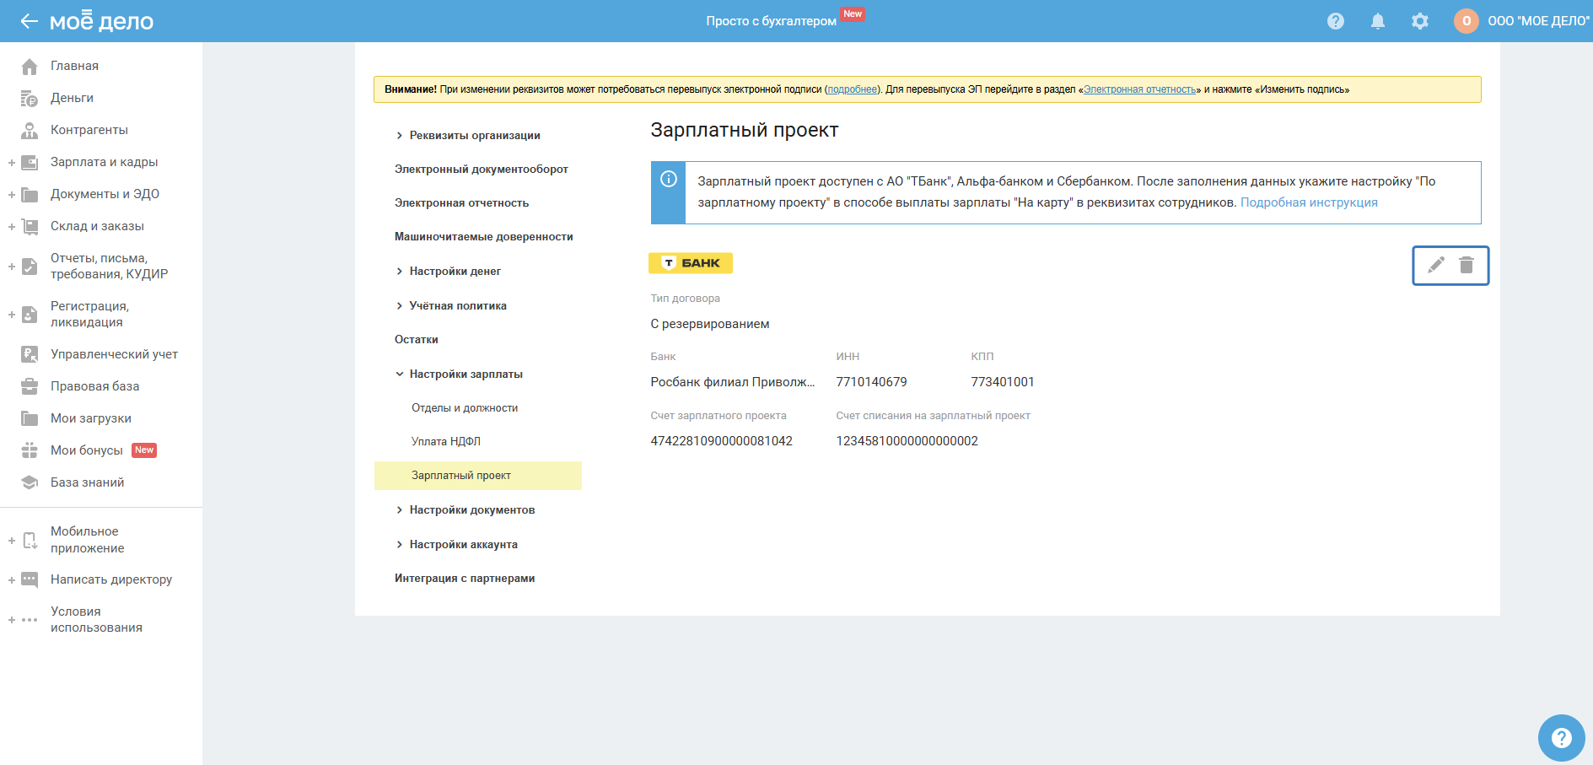Click the подробнее link in warning
Image resolution: width=1593 pixels, height=765 pixels.
click(853, 89)
